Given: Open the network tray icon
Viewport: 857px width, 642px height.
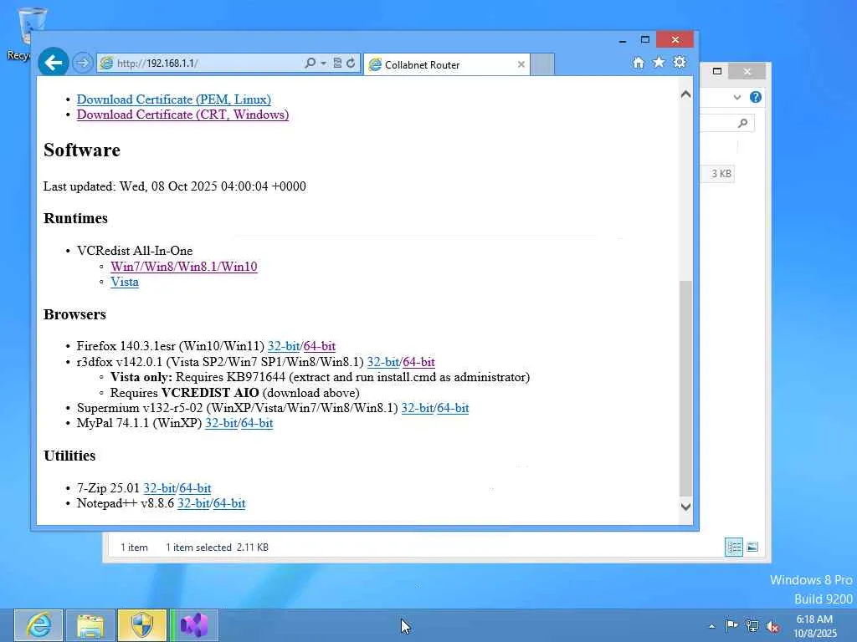Looking at the screenshot, I should pos(752,626).
